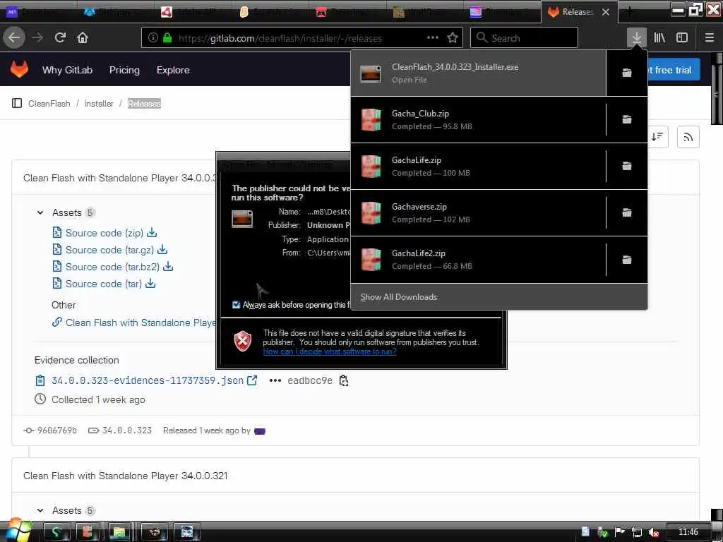
Task: Copy evidence SHA eadbcc9e clipboard icon
Action: (344, 380)
